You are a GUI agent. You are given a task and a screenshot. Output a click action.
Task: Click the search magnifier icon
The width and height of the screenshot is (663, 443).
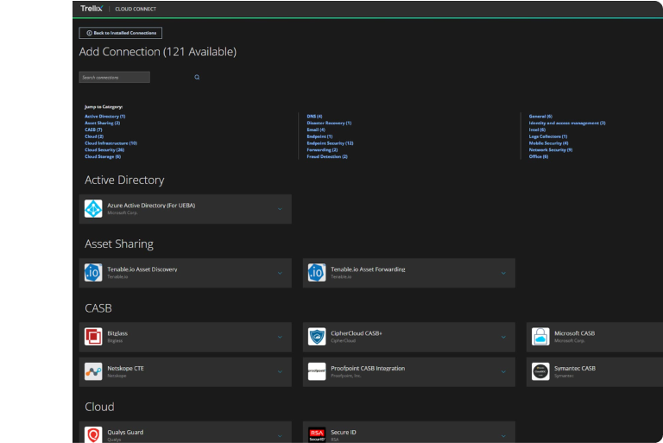point(197,77)
